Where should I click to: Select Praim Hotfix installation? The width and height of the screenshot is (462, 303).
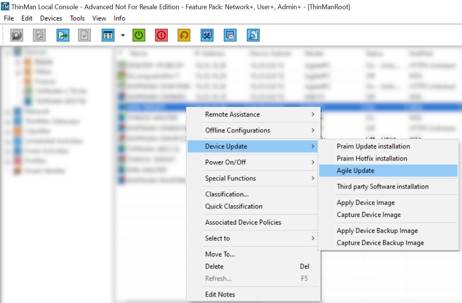[x=389, y=158]
